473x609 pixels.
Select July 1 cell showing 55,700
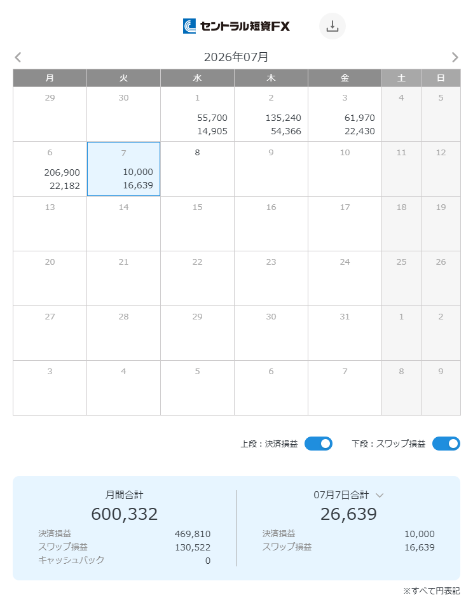[x=198, y=114]
